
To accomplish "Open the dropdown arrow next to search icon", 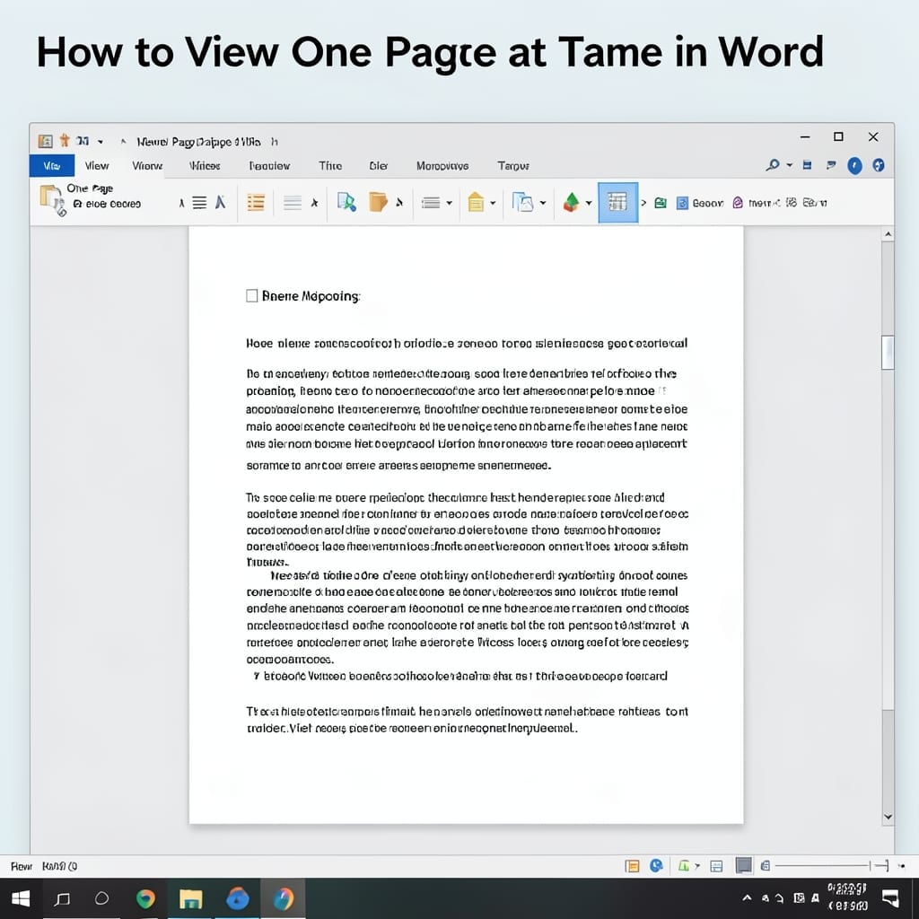I will click(790, 165).
